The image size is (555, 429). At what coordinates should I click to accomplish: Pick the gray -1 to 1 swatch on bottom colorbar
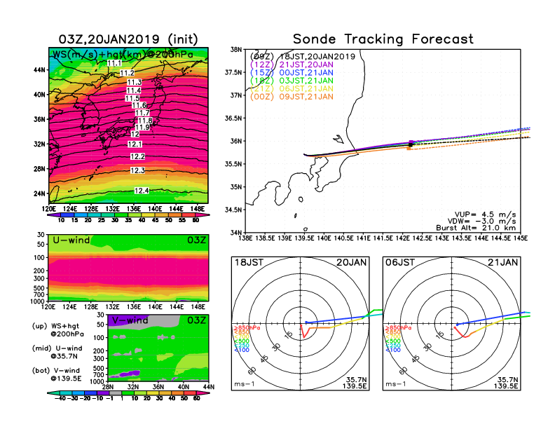(116, 393)
